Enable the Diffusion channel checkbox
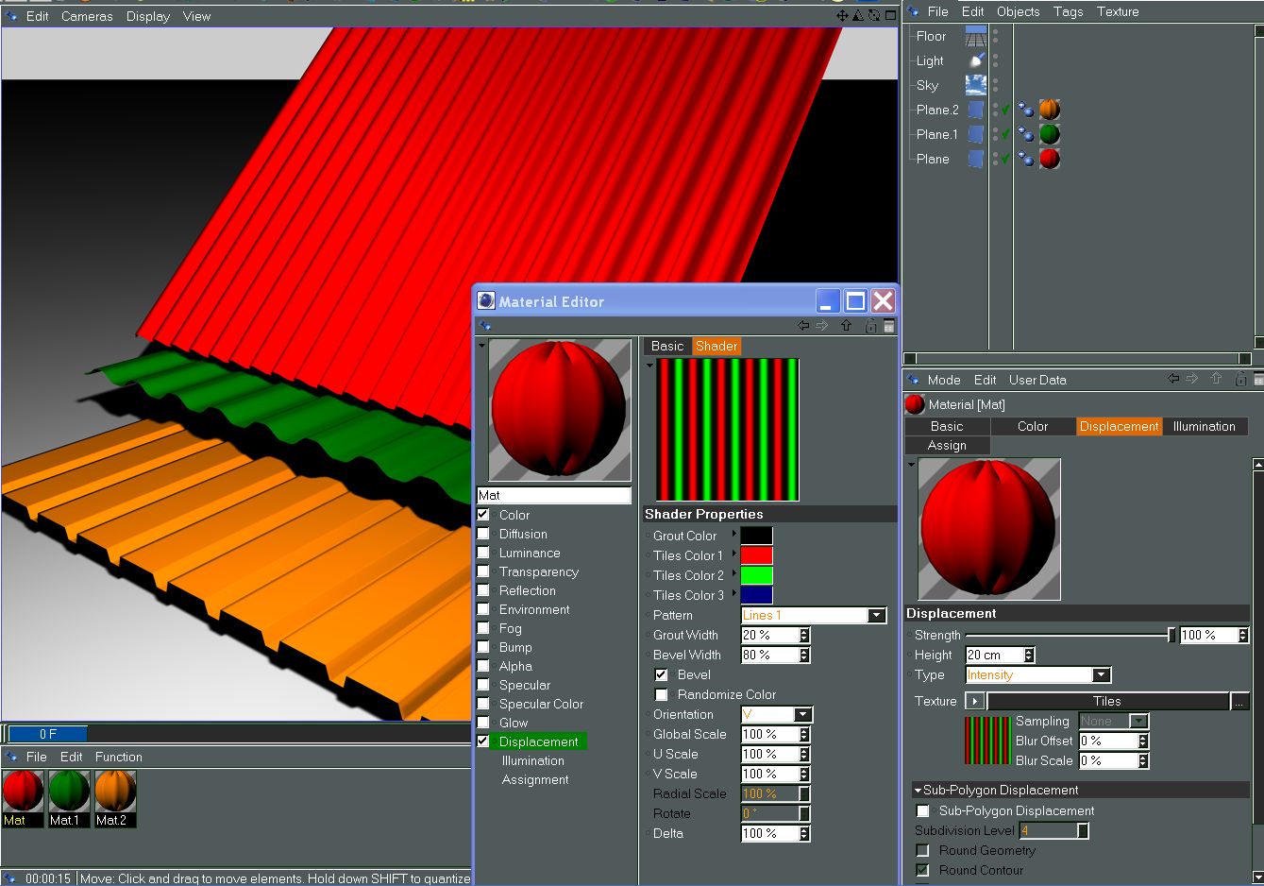Image resolution: width=1264 pixels, height=886 pixels. pos(483,534)
